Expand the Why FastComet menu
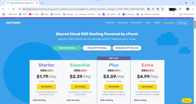 tap(137, 23)
